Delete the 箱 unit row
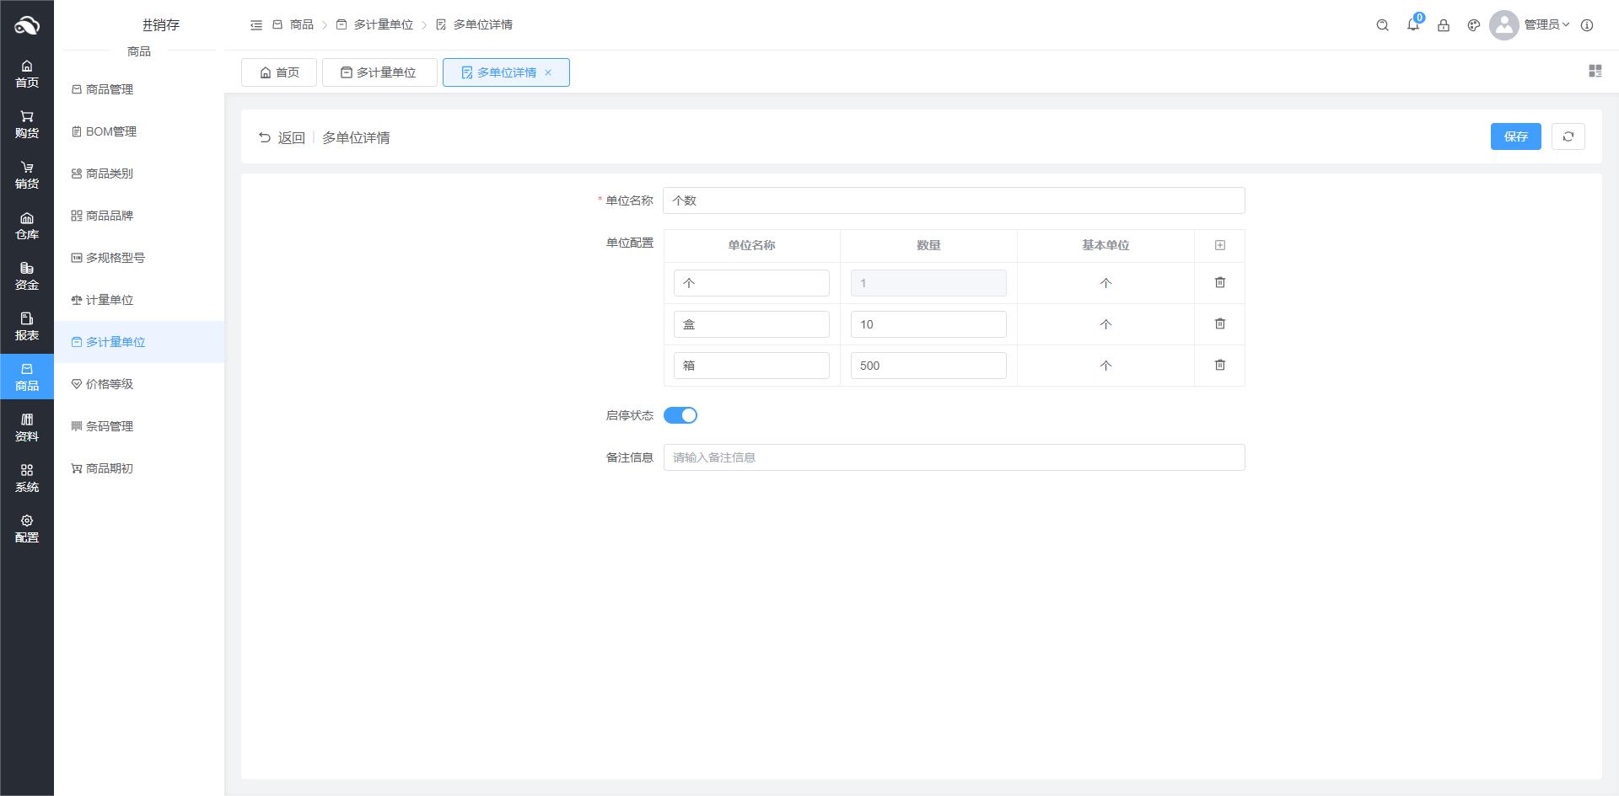Screen dimensions: 1619x796 click(1219, 365)
